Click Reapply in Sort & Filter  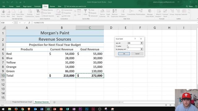[x=92, y=13]
